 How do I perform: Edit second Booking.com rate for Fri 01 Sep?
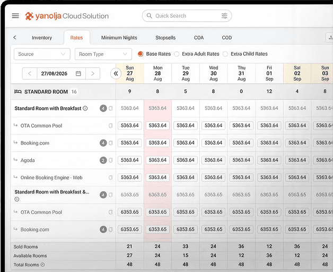pos(269,229)
